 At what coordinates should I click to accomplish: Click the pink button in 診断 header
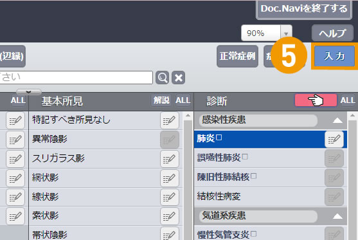[x=316, y=100]
